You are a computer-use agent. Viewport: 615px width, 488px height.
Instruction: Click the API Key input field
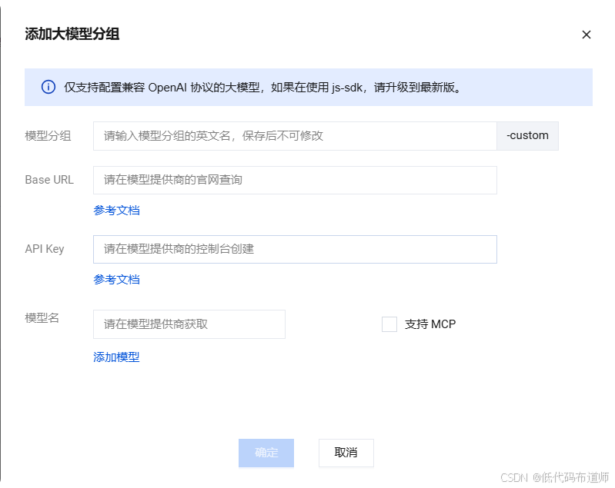[295, 249]
